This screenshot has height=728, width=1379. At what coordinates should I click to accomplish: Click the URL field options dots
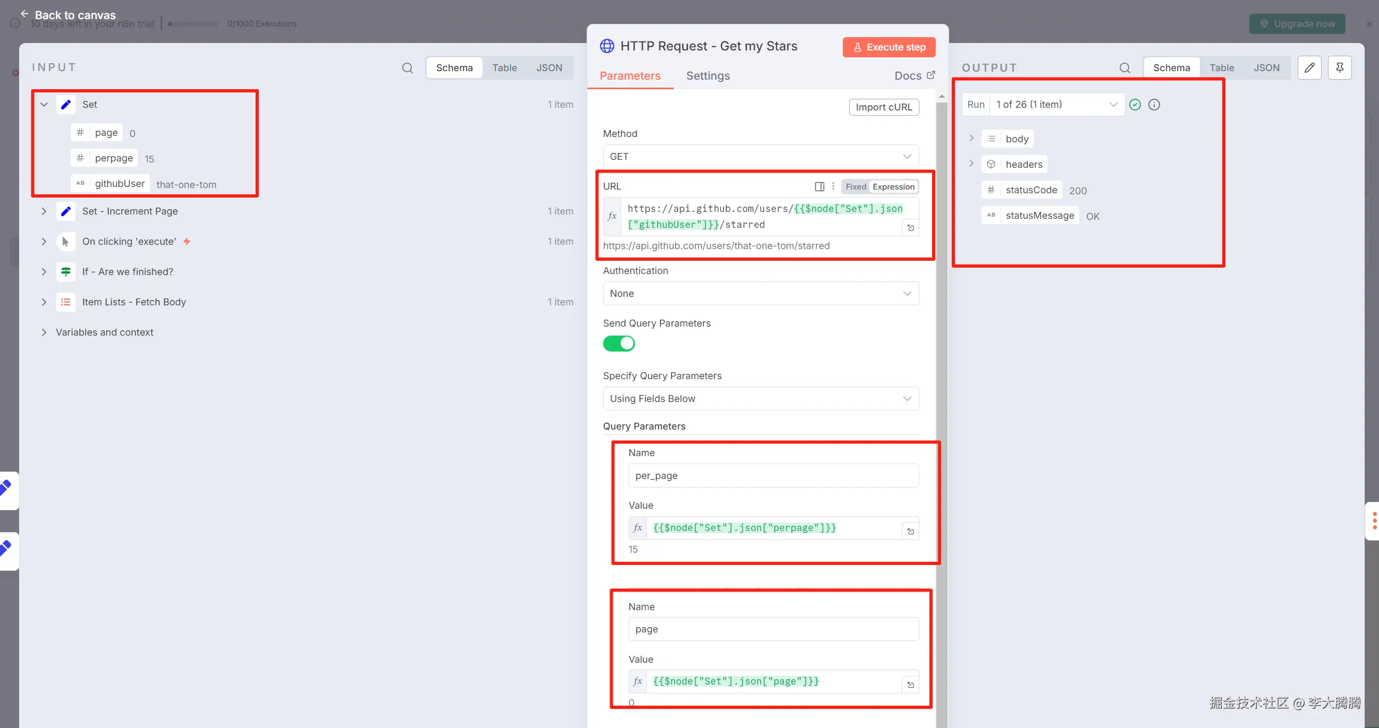pyautogui.click(x=833, y=186)
